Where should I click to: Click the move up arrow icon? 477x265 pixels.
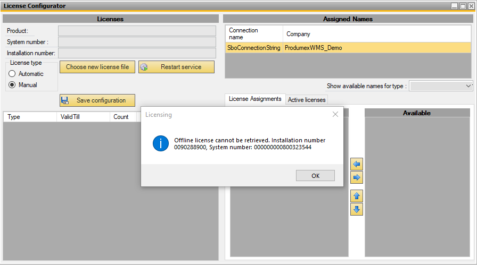point(357,196)
